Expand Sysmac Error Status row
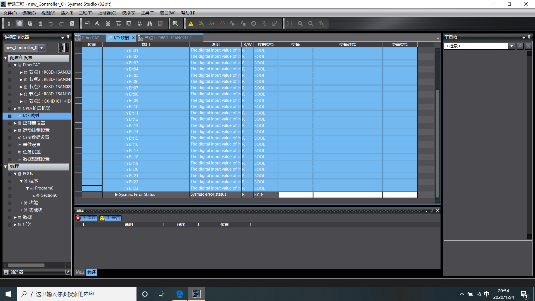Screen dimensions: 535x301 pos(116,195)
